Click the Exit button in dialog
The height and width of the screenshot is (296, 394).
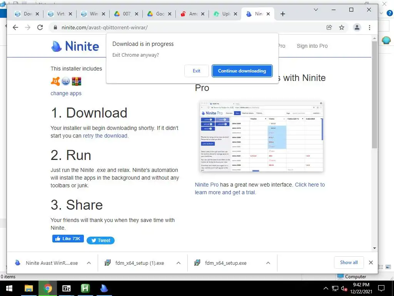click(196, 71)
